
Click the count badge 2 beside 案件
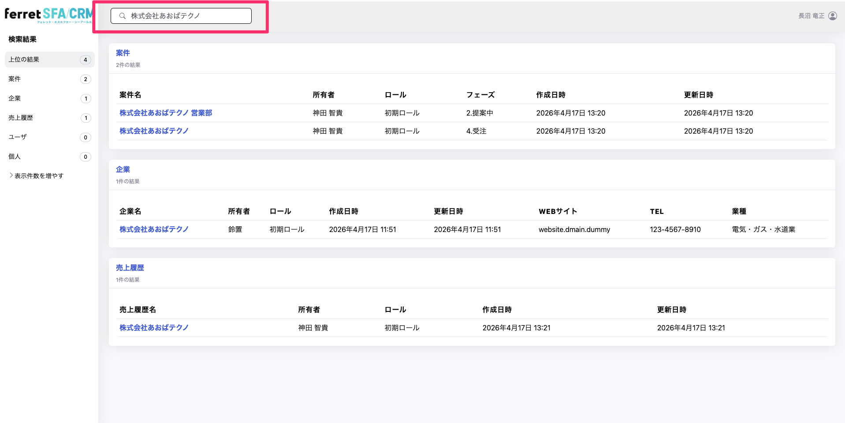pyautogui.click(x=86, y=79)
